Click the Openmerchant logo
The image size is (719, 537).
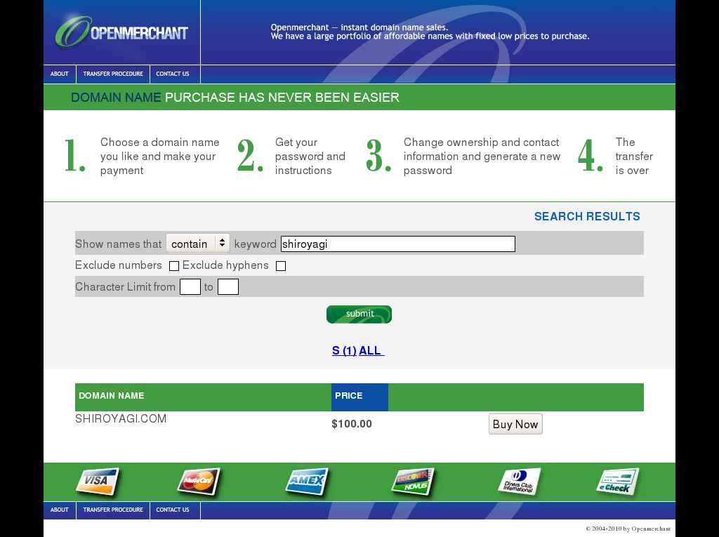(x=121, y=32)
